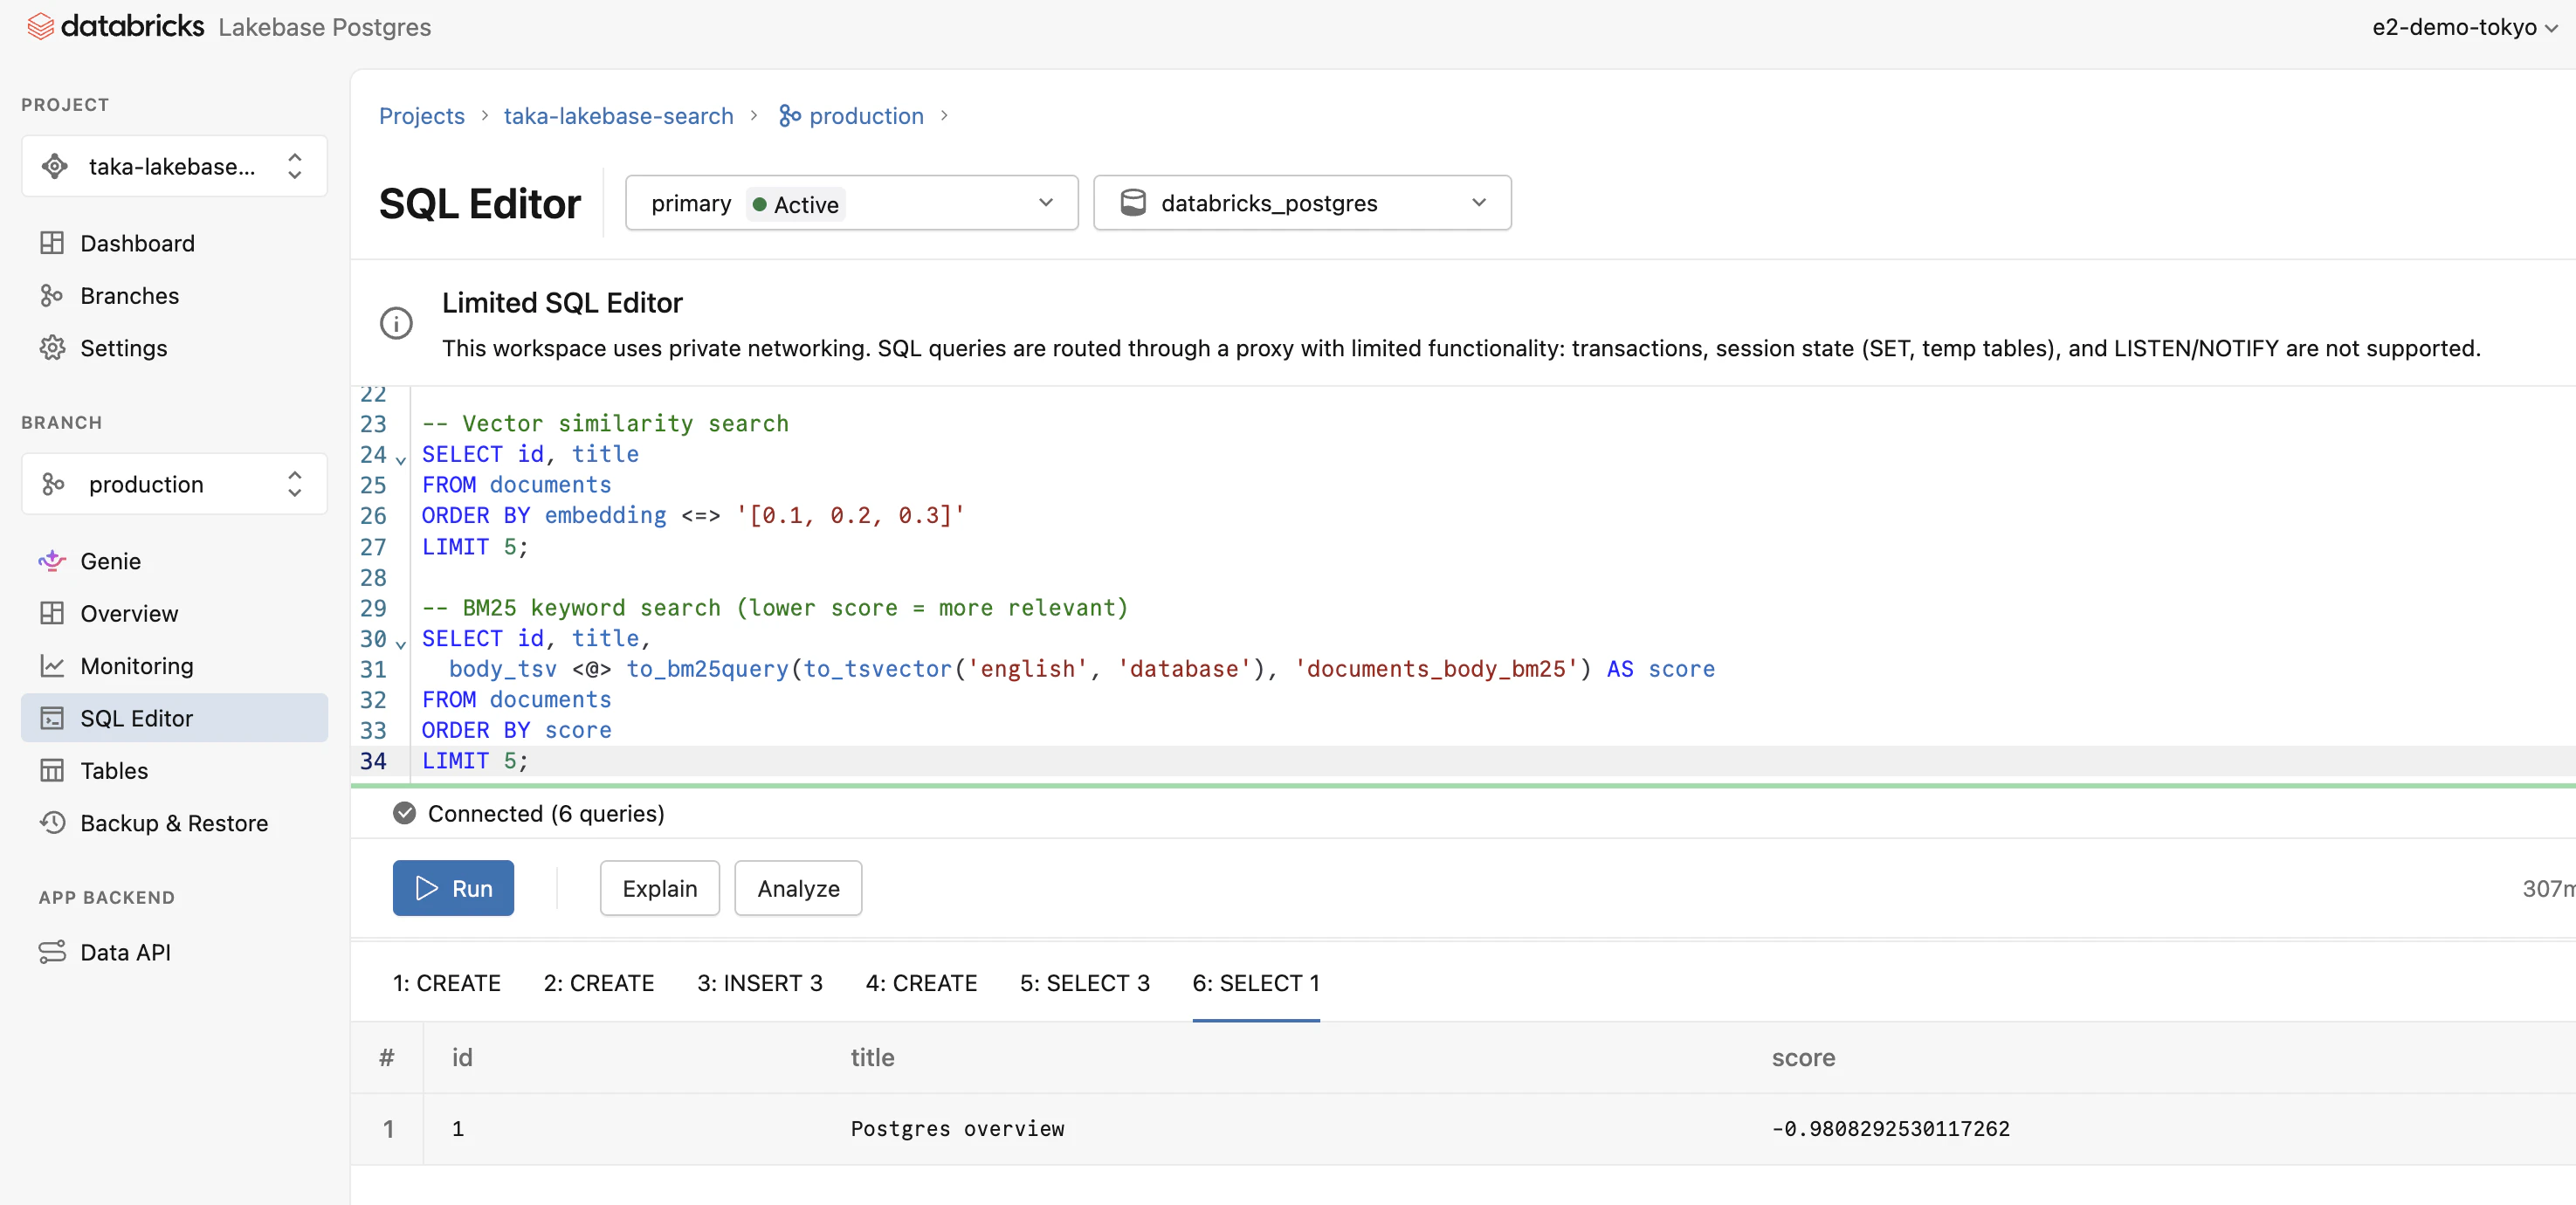Click the 'BM25 keyword search' comment line
The height and width of the screenshot is (1205, 2576).
775,607
